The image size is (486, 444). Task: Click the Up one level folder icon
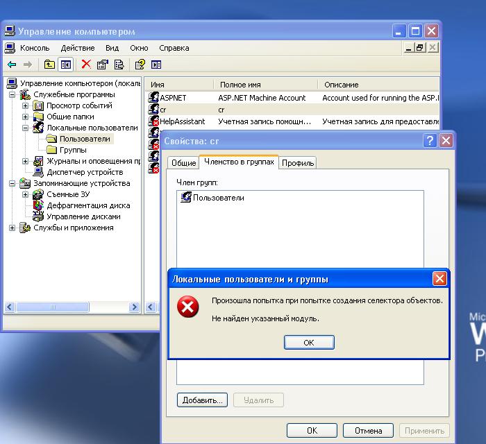coord(49,65)
